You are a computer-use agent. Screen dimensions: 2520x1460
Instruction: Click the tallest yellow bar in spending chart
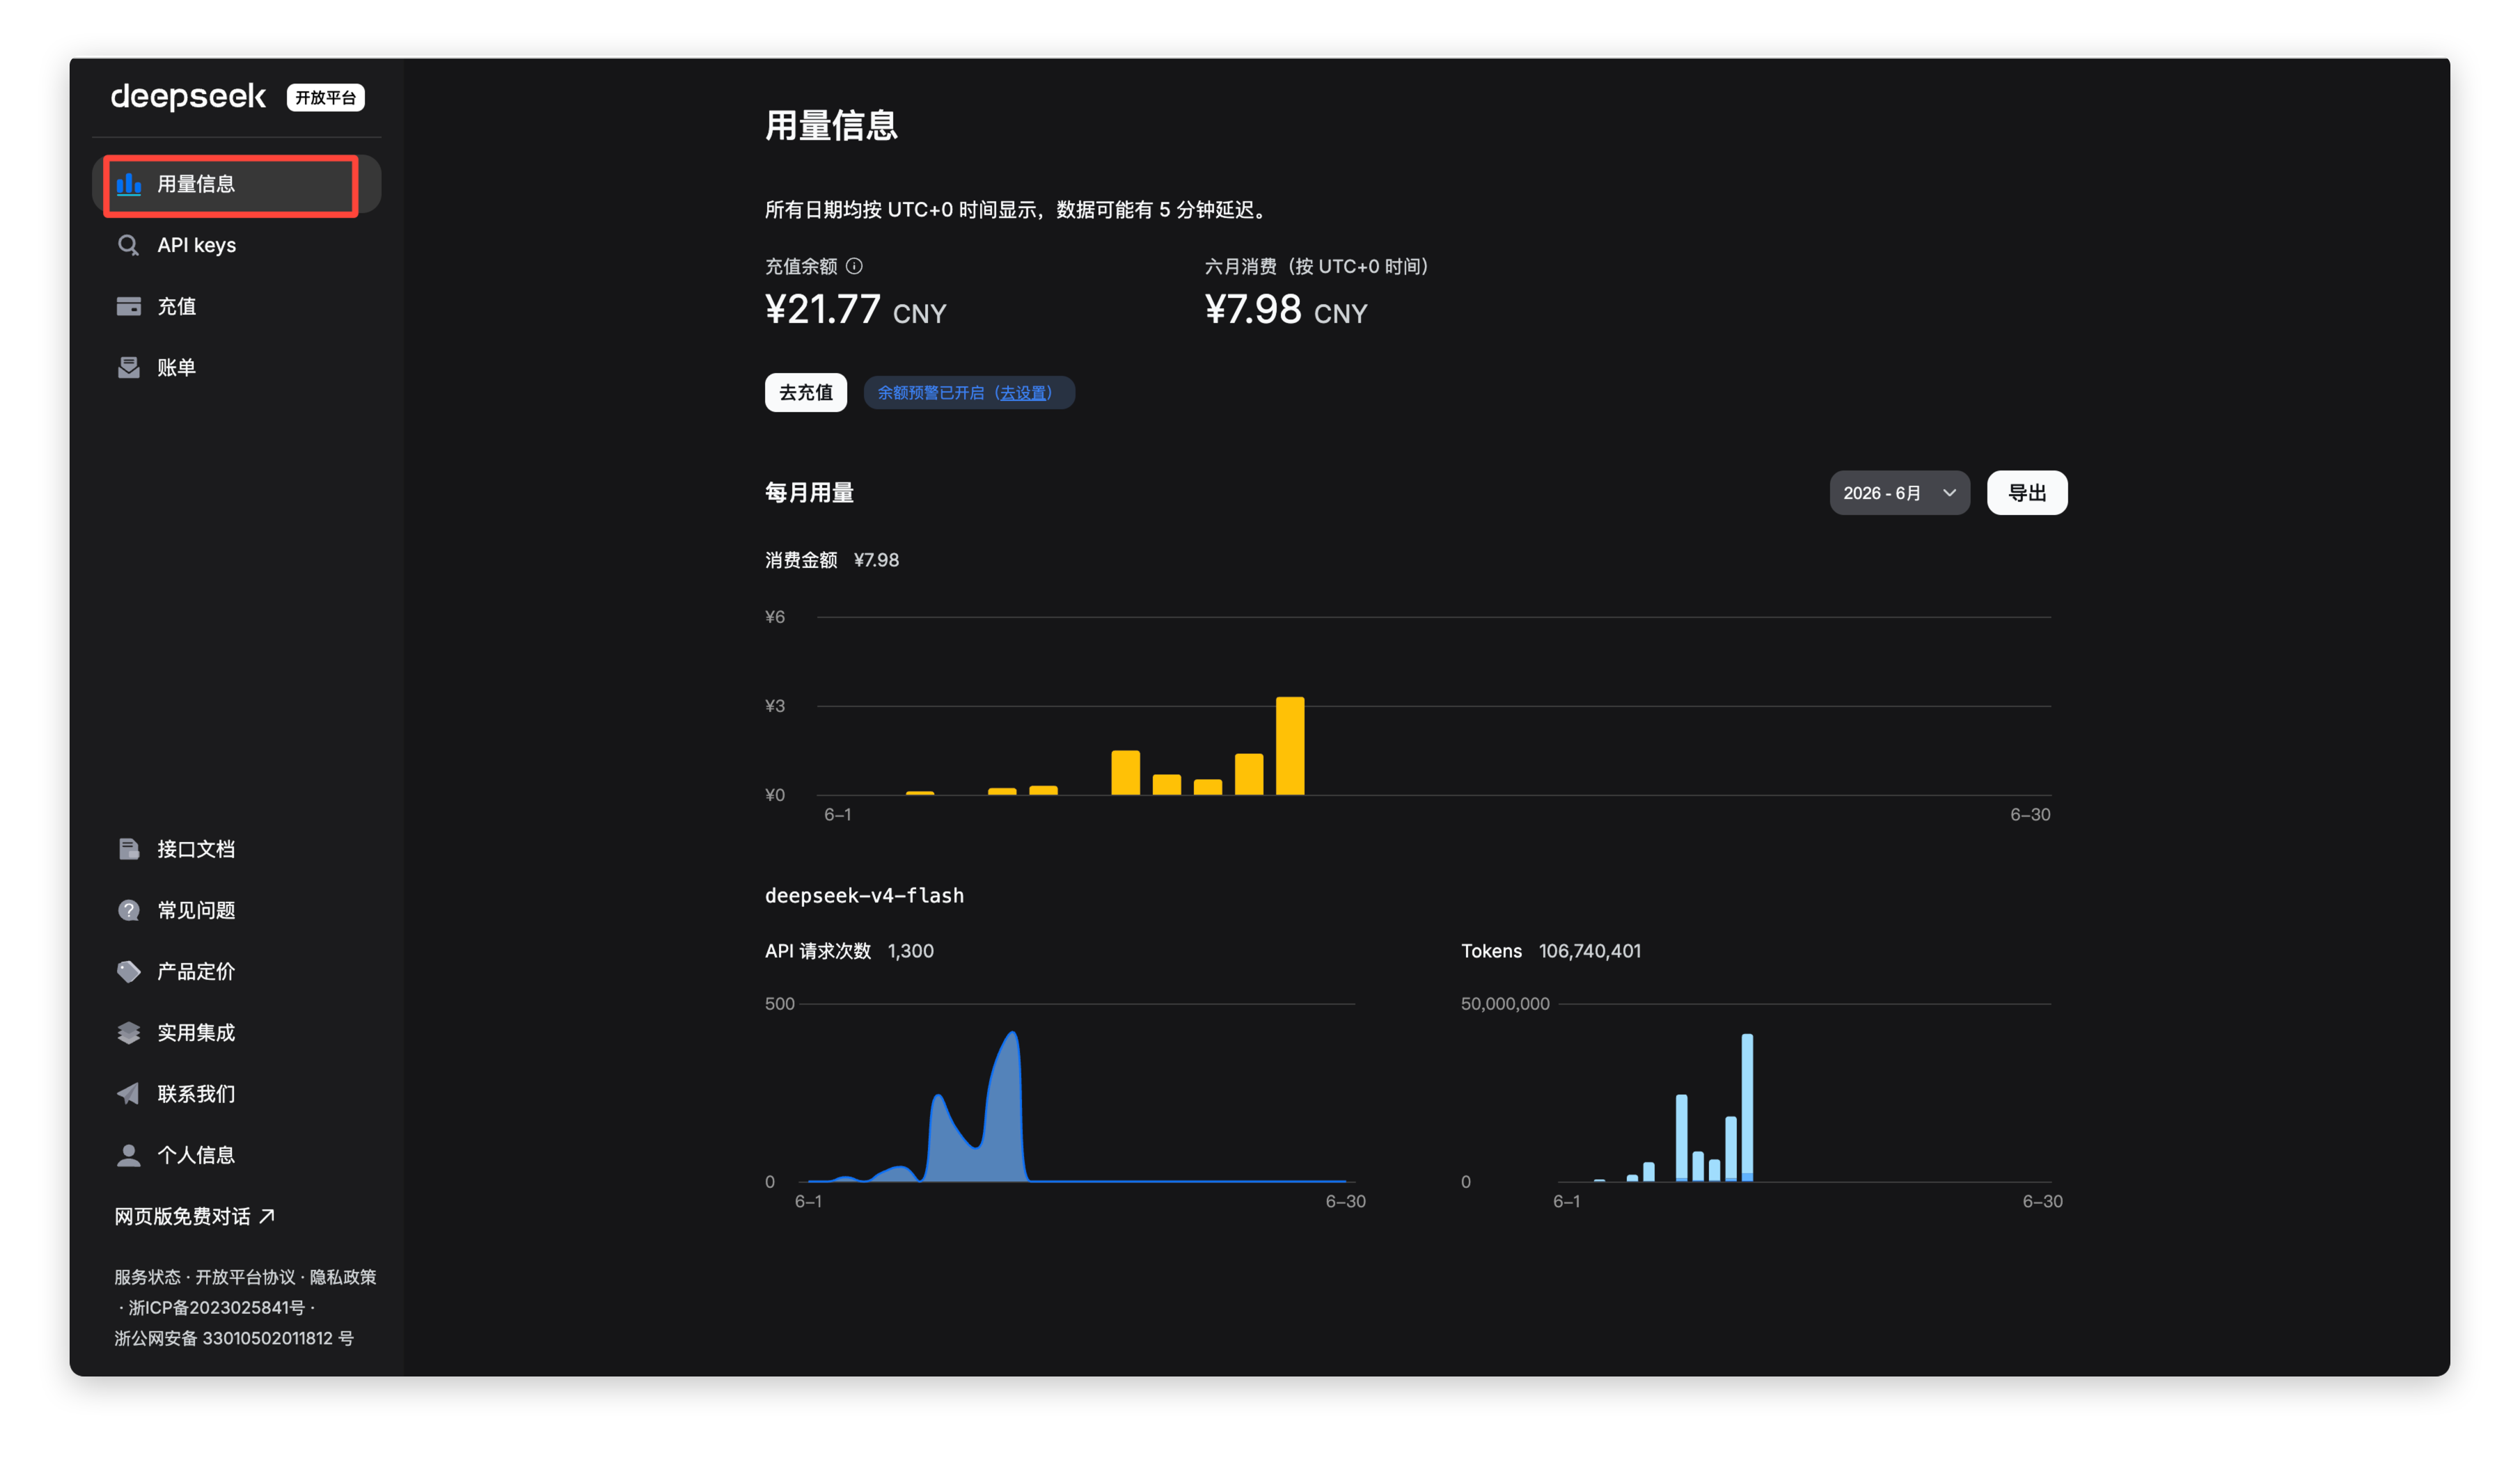1290,746
